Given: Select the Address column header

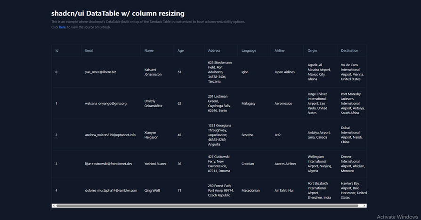Looking at the screenshot, I should pyautogui.click(x=214, y=51).
